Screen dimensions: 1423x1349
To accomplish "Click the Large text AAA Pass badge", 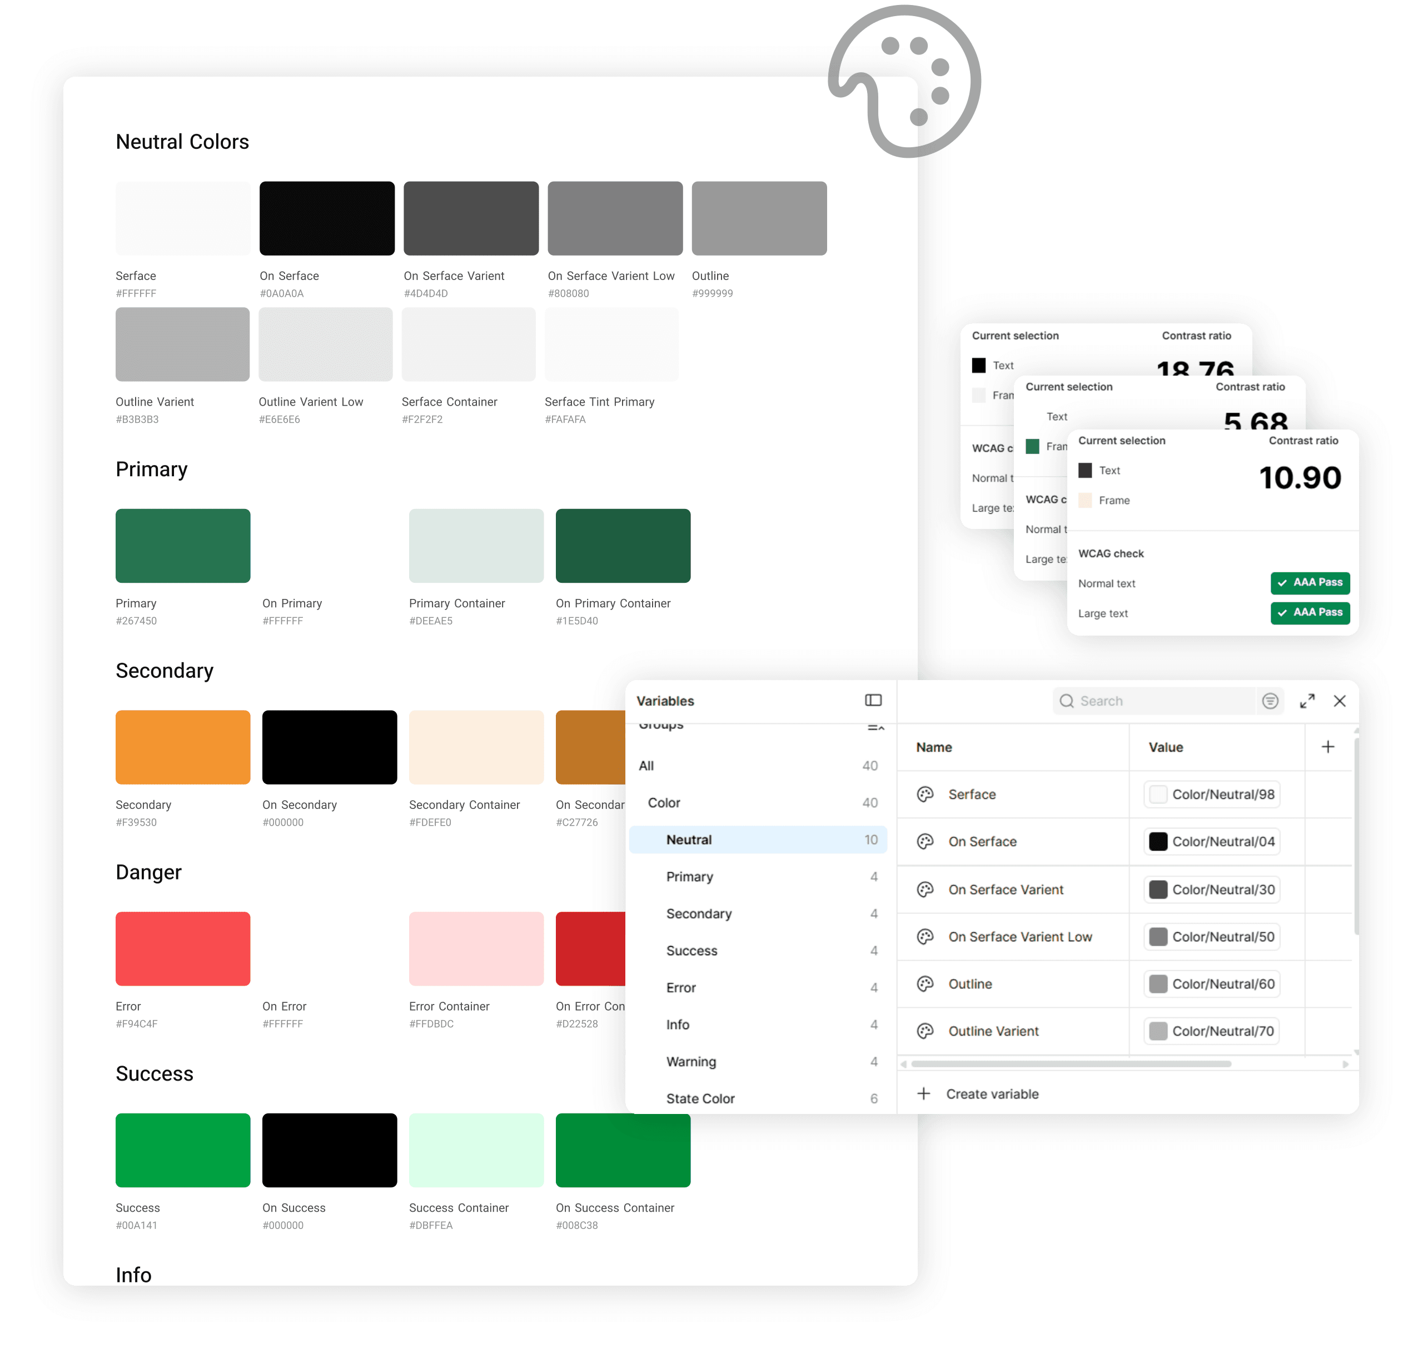I will [1310, 613].
